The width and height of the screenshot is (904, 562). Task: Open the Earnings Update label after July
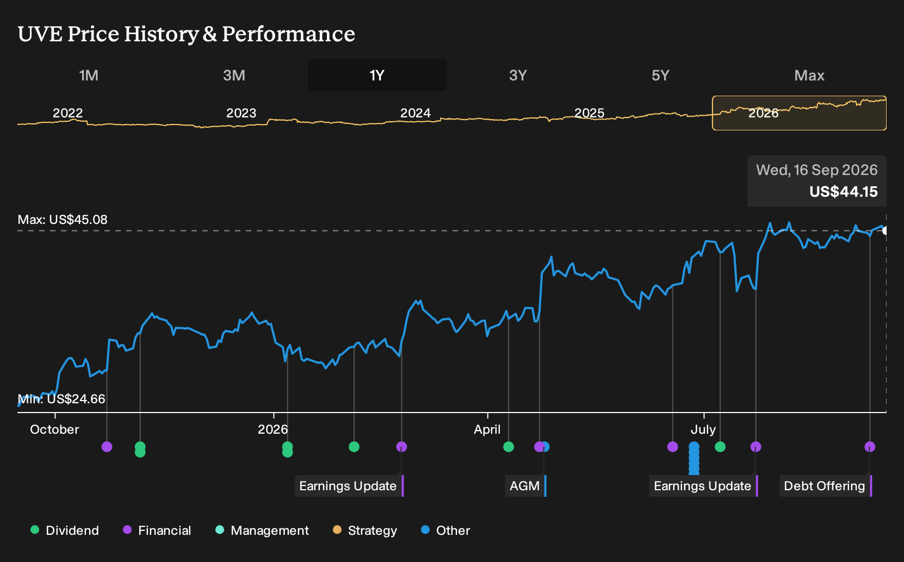pos(704,486)
